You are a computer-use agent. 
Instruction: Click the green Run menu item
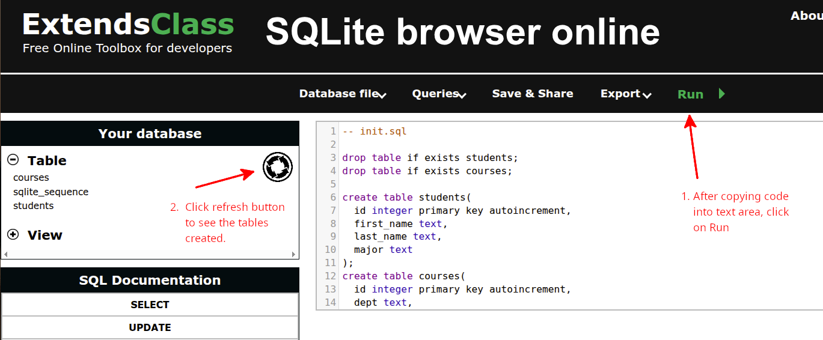pos(690,94)
